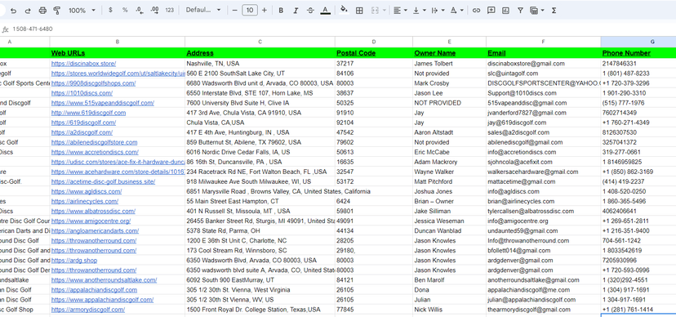The image size is (676, 317).
Task: Open the discinabox.store link
Action: click(x=83, y=64)
